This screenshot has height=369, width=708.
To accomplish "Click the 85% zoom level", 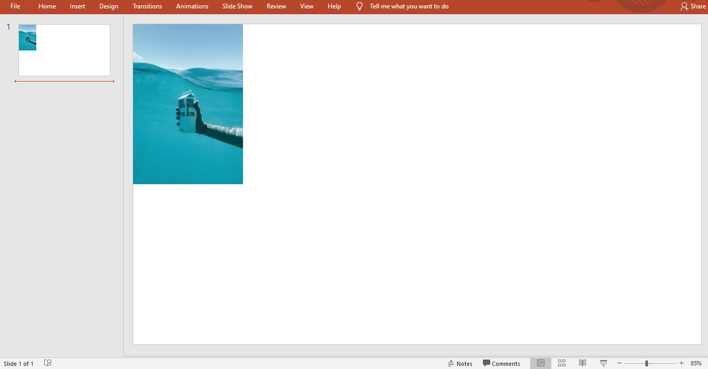I will 696,363.
